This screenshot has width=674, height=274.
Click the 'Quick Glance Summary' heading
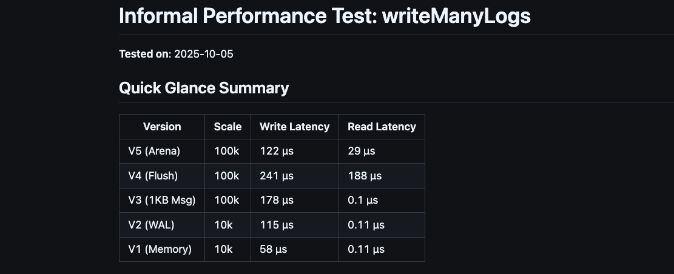pyautogui.click(x=204, y=88)
